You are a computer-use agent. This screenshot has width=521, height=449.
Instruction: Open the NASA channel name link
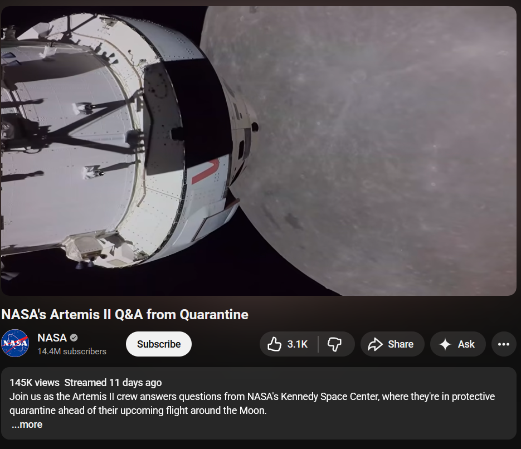click(x=52, y=338)
